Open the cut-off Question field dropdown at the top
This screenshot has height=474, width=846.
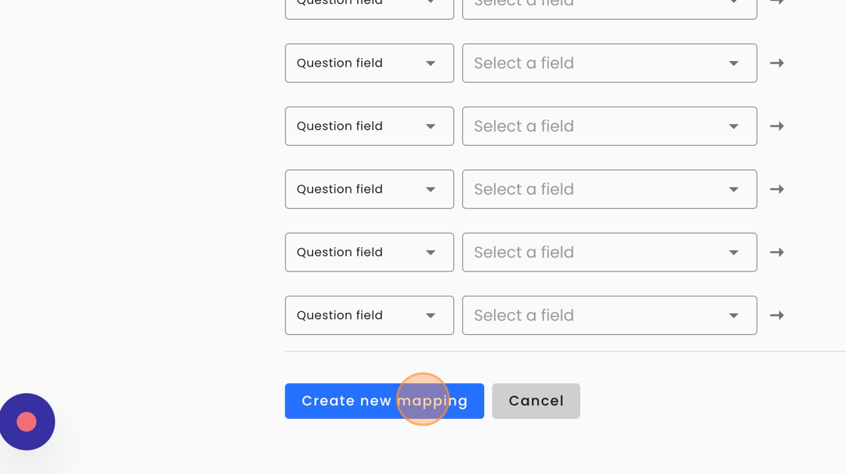[x=369, y=8]
